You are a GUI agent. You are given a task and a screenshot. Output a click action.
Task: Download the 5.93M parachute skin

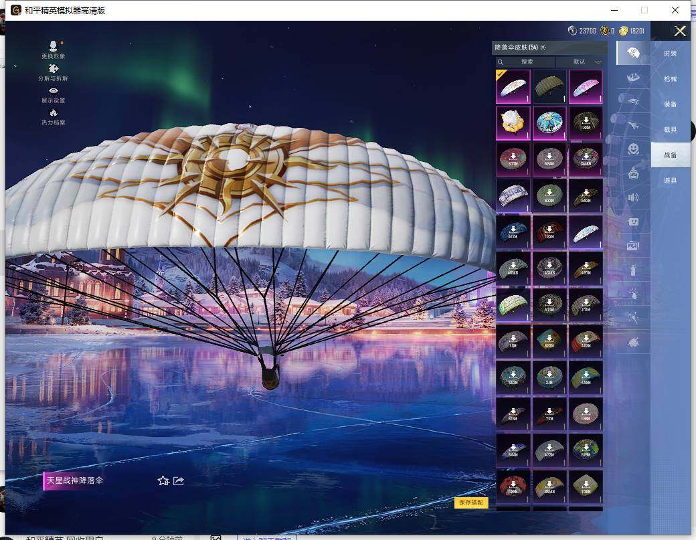[x=586, y=195]
